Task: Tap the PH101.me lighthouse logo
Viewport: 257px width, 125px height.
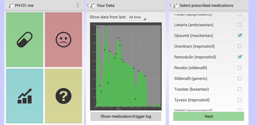Action: 11,5
